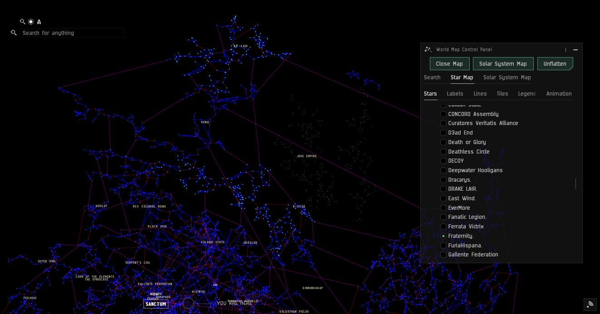600x314 pixels.
Task: Choose the Gallente Federation radio option
Action: [443, 255]
